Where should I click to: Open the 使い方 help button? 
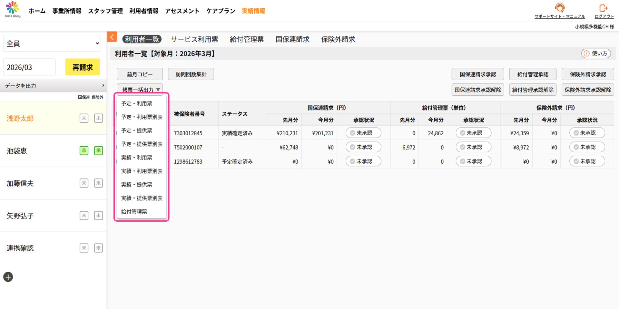coord(596,53)
